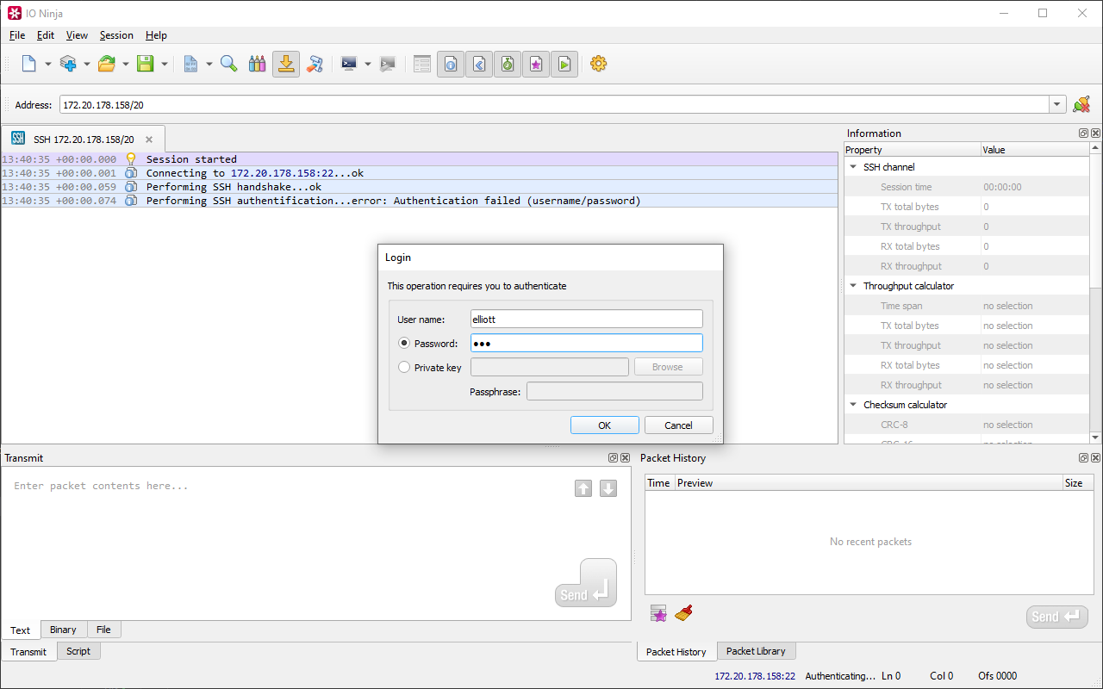Toggle the green play script pane button

click(x=564, y=64)
